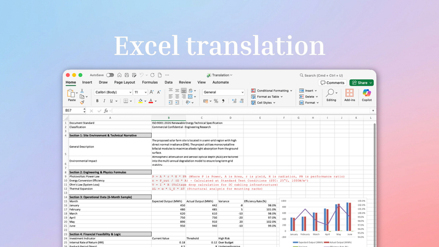Toggle align text right
The height and width of the screenshot is (247, 439).
click(184, 96)
